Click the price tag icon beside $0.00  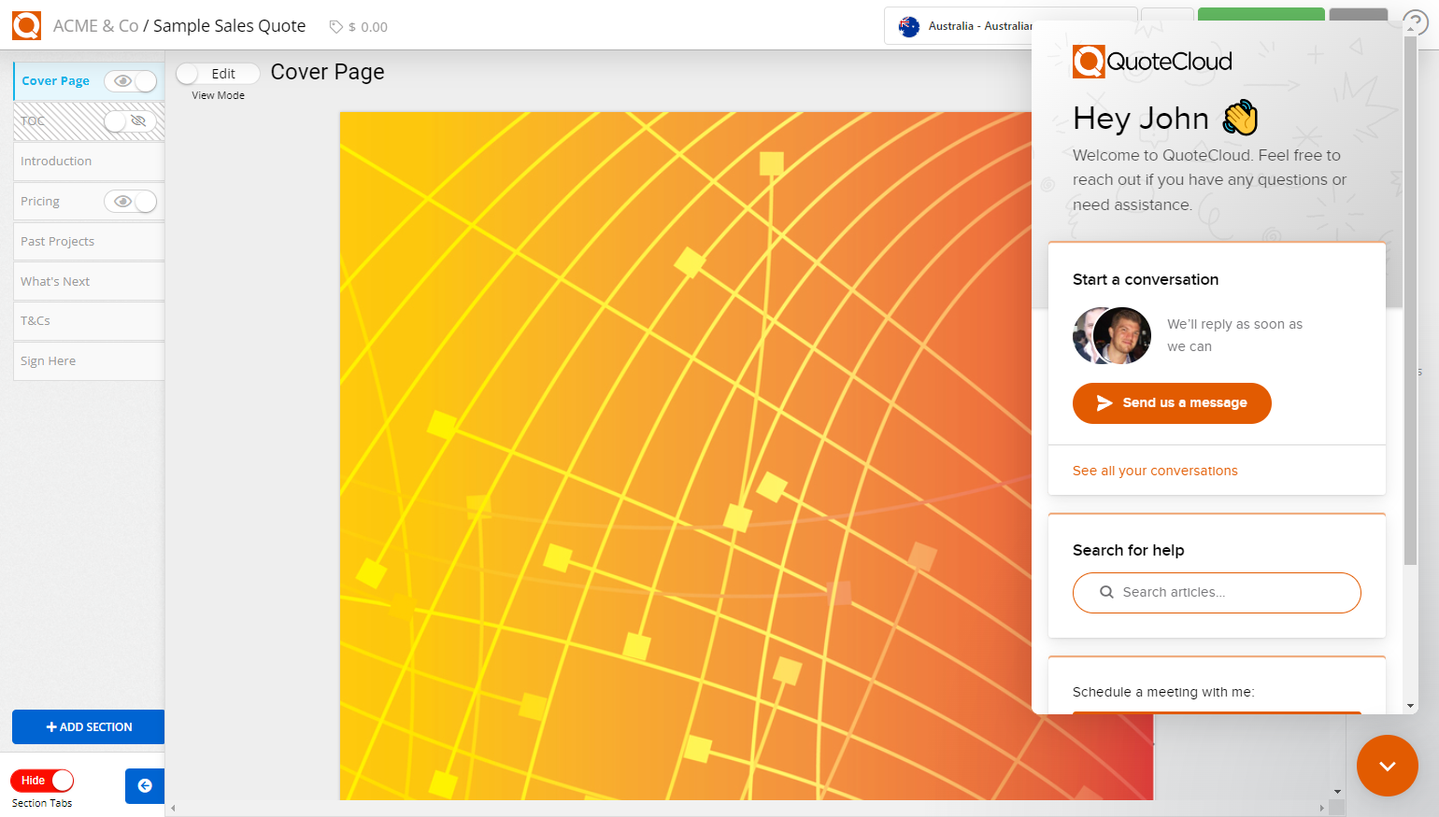[x=335, y=27]
